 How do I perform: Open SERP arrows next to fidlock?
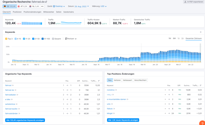click(114, 109)
